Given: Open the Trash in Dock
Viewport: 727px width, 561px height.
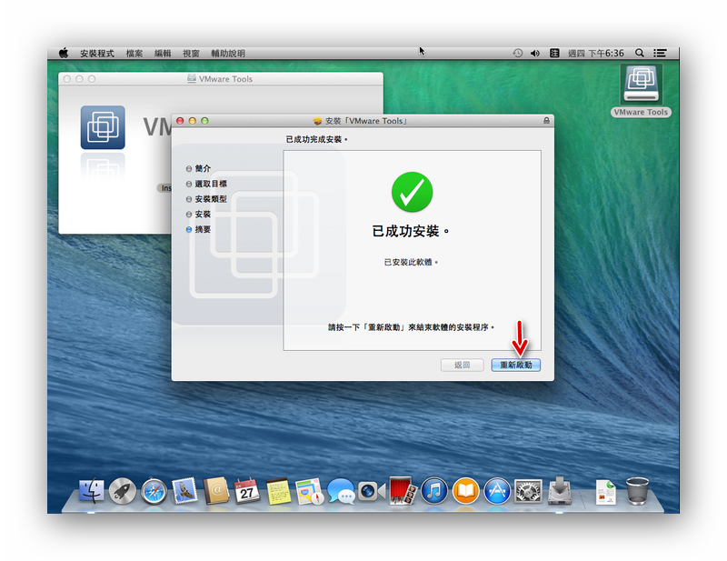Looking at the screenshot, I should tap(638, 491).
